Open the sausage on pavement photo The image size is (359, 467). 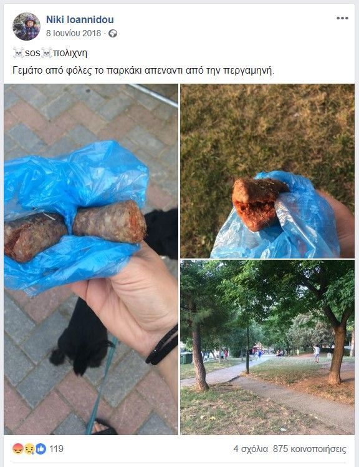[91, 259]
